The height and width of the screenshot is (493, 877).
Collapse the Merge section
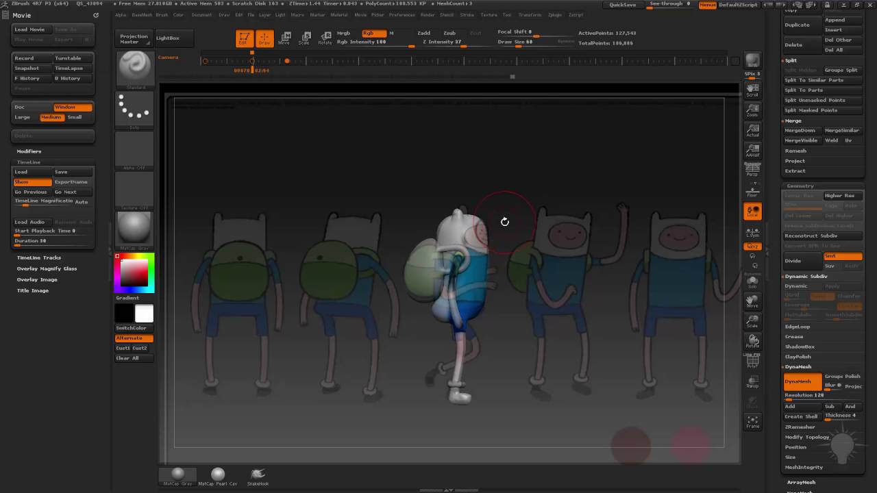(793, 121)
